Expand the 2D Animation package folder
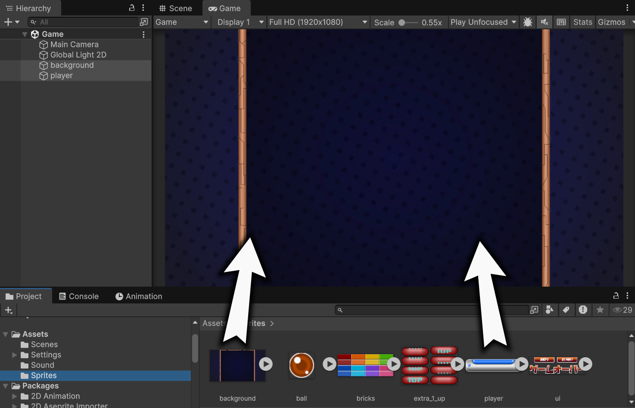Screen dimensions: 635x408 tap(15, 396)
